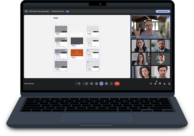This screenshot has width=194, height=136.
Task: Select the curly-haired woman's video tile
Action: 141,72
